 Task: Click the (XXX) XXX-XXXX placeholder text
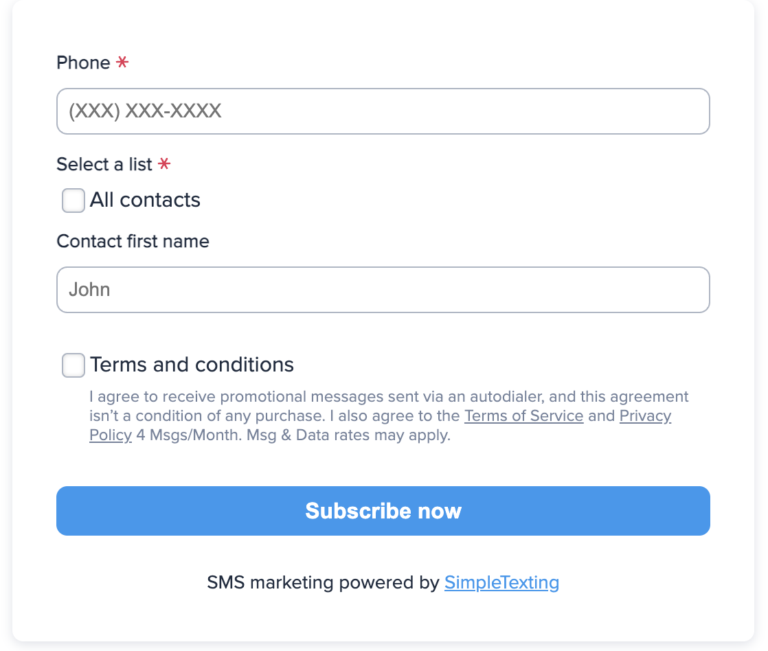(x=144, y=111)
